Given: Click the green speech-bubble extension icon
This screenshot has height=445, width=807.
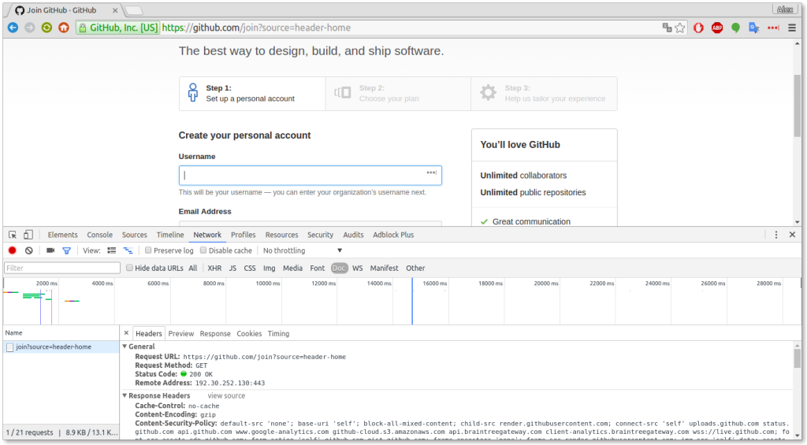Looking at the screenshot, I should pos(735,28).
